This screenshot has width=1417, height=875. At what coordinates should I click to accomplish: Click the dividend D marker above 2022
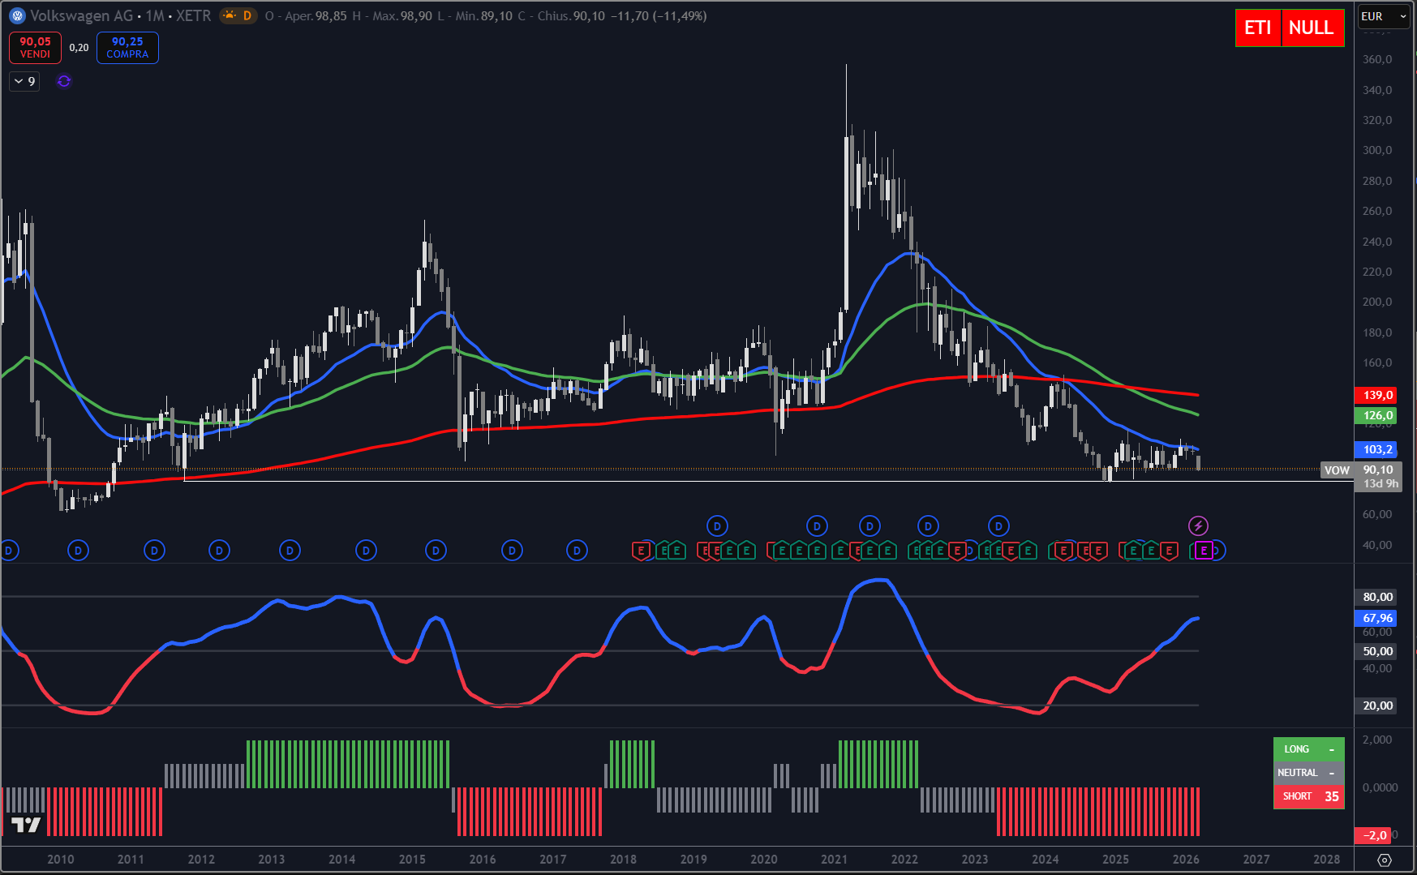click(x=928, y=526)
